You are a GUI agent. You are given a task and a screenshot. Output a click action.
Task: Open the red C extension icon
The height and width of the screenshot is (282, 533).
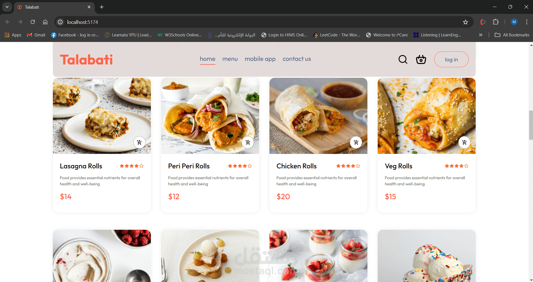[x=483, y=22]
